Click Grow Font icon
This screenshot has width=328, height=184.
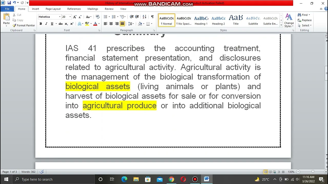[x=75, y=17]
